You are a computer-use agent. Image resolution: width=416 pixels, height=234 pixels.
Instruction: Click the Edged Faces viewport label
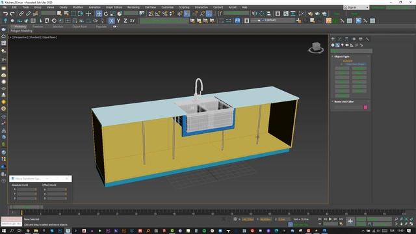[49, 38]
